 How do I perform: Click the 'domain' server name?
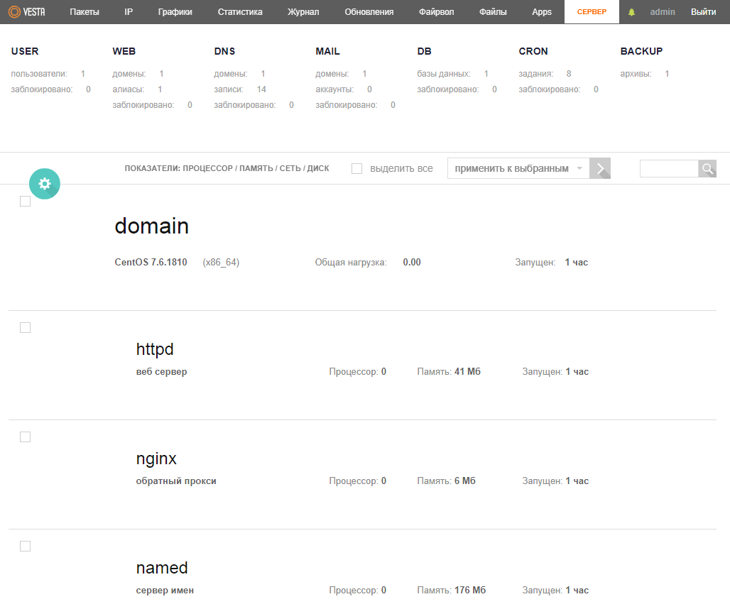tap(152, 226)
